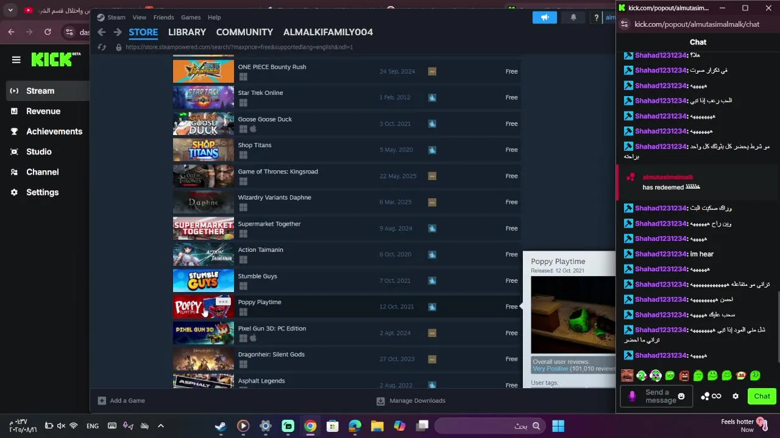Switch to the LIBRARY tab in Steam
This screenshot has height=438, width=780.
pos(187,32)
